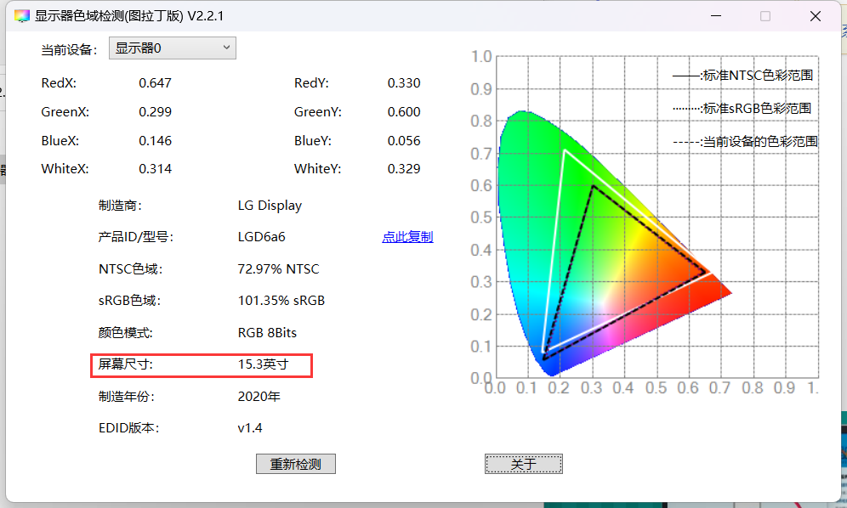
Task: Click the RGB 8Bits color mode value
Action: (x=267, y=333)
